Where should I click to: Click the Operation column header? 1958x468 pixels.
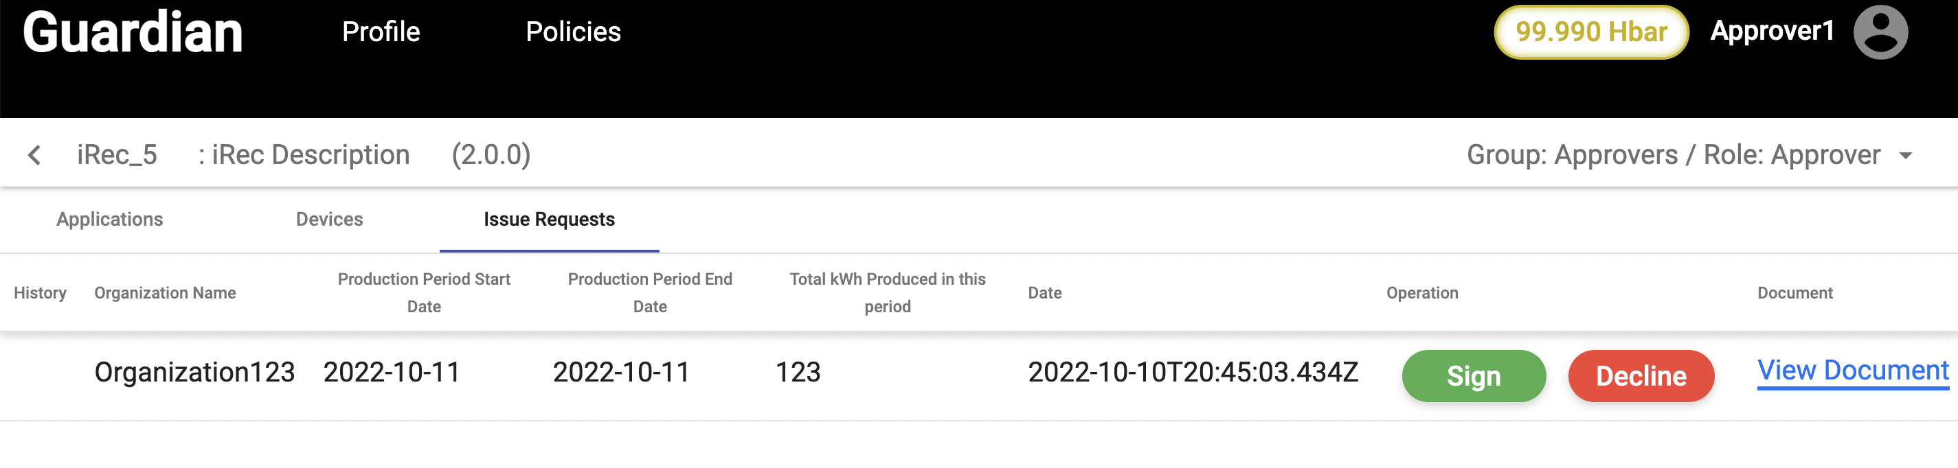[x=1421, y=293]
